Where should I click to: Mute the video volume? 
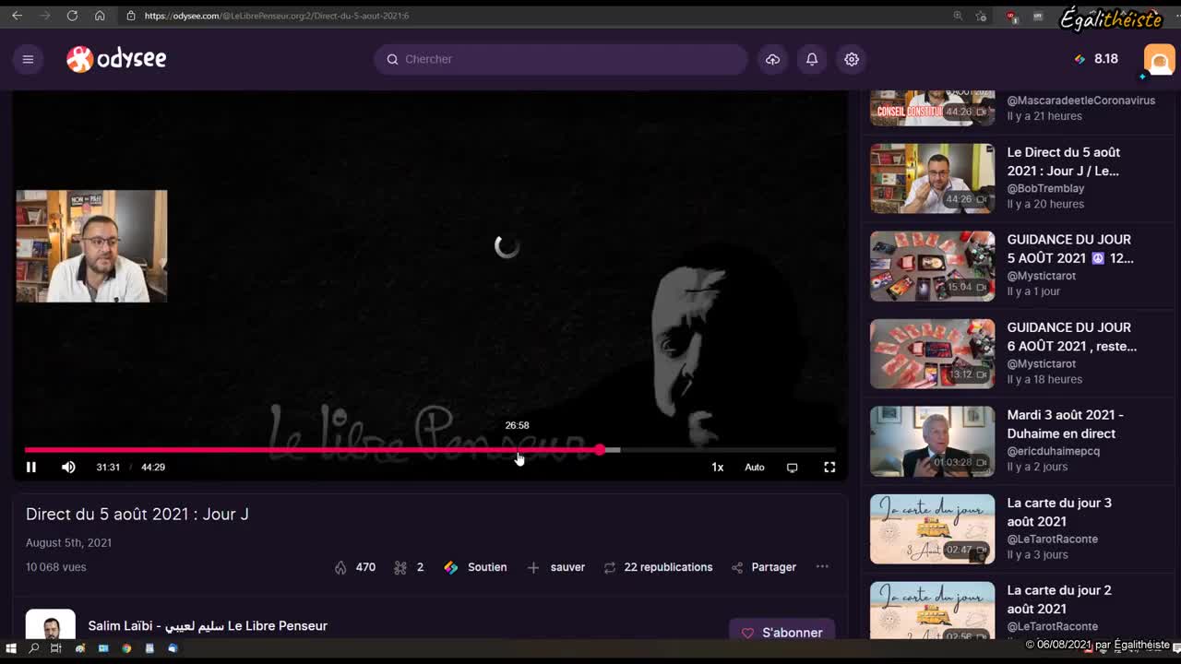pos(68,467)
